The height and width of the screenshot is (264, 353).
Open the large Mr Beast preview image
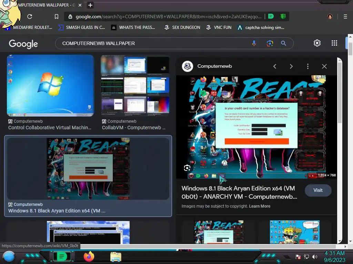tap(256, 127)
